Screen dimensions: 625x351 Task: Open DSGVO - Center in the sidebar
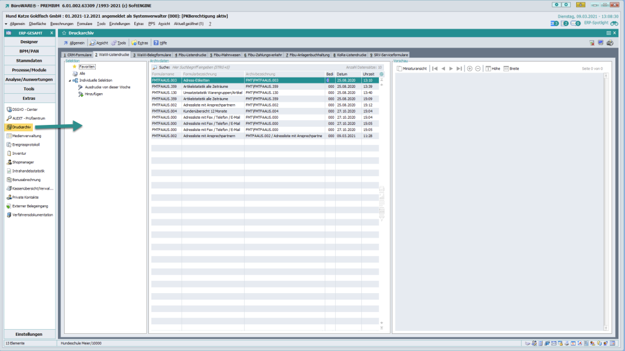(24, 109)
